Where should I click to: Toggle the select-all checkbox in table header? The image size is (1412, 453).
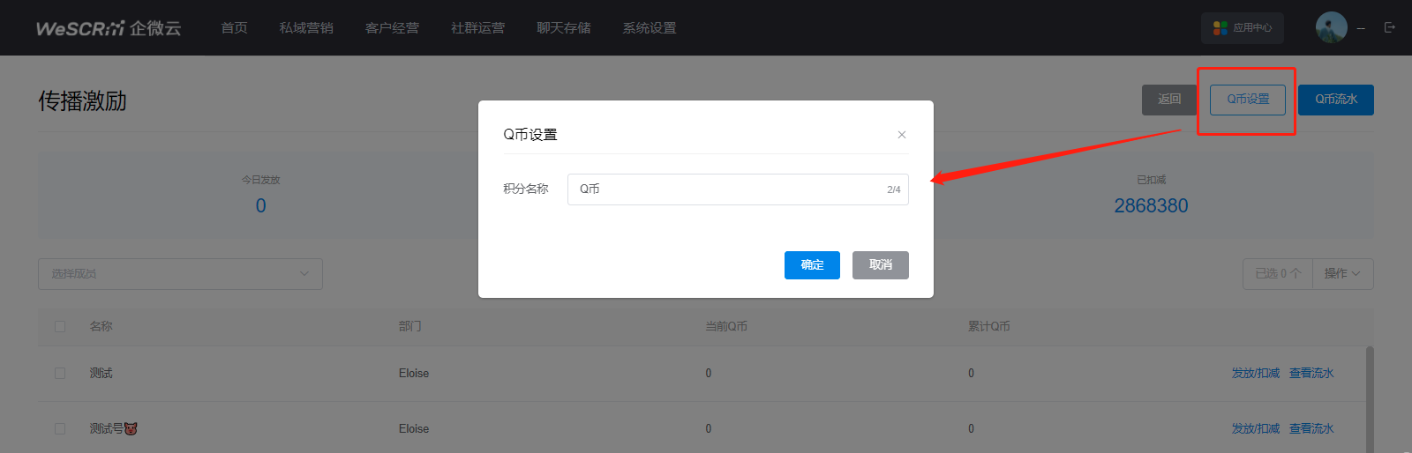[x=60, y=327]
